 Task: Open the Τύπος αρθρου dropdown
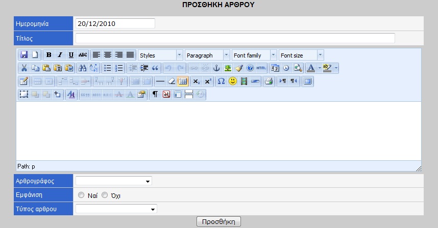116,209
